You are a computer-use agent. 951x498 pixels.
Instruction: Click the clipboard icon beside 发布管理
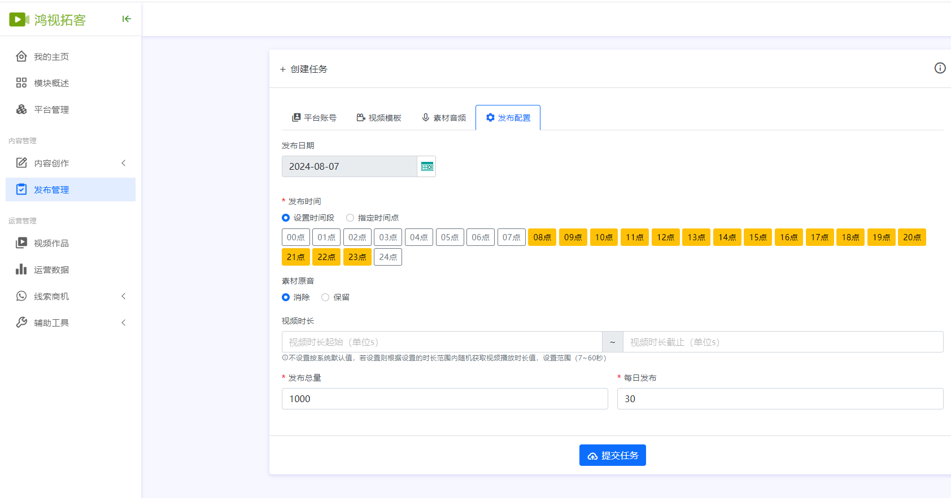click(21, 189)
